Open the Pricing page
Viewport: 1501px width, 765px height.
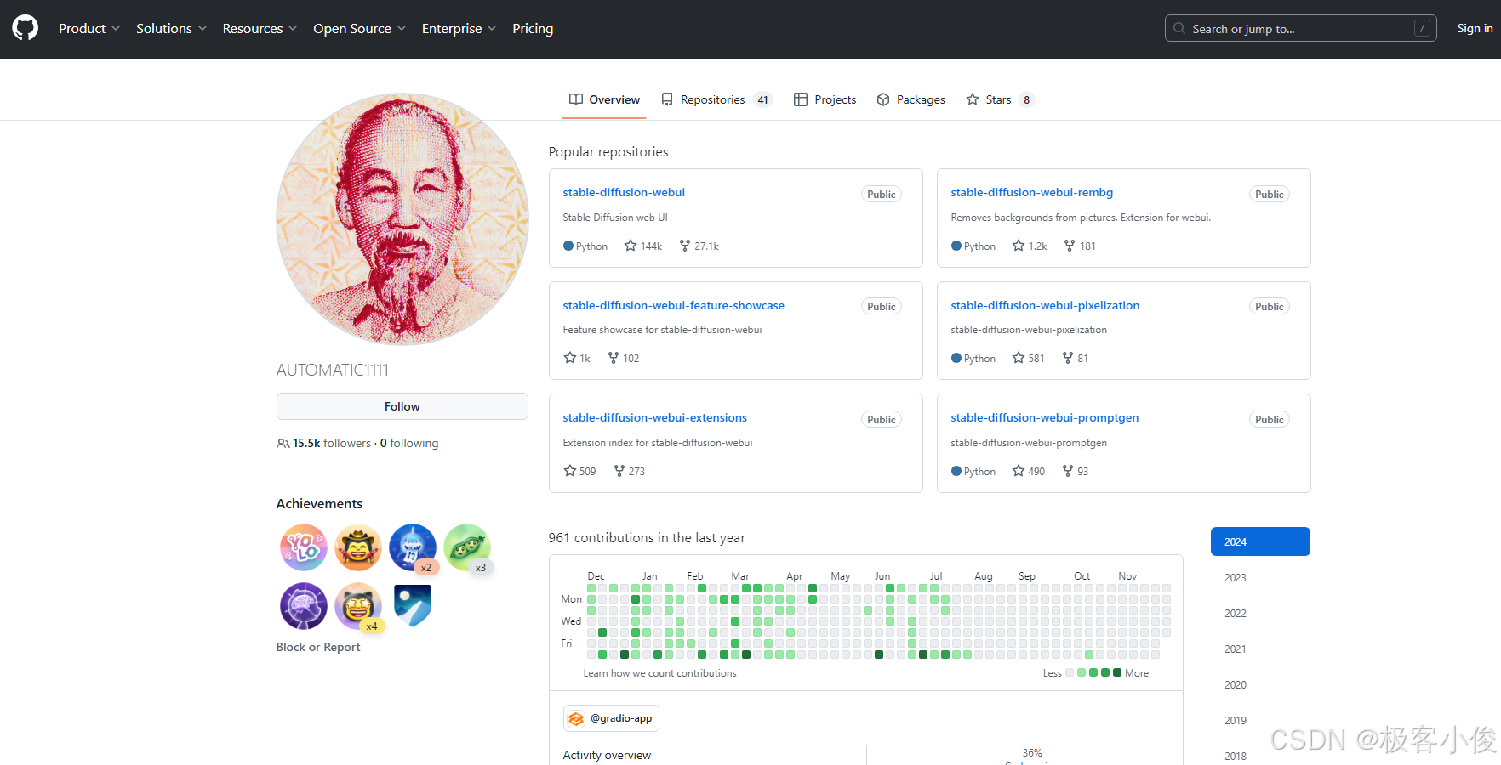(x=533, y=28)
